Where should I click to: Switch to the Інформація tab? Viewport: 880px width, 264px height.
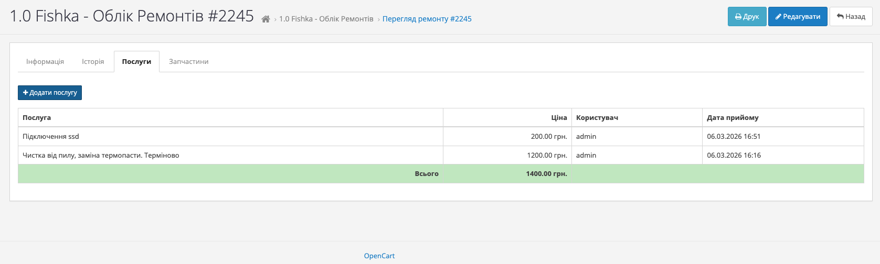[x=45, y=61]
